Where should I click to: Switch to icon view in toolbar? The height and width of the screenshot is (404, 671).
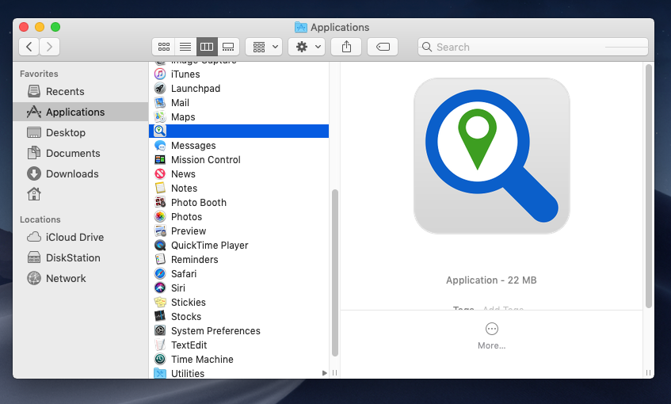(x=164, y=47)
